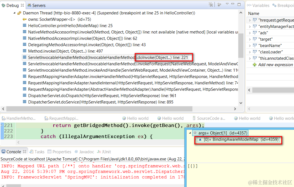294x187 pixels.
Task: Expand the "entityManagerFact" expression row
Action: tap(250, 27)
